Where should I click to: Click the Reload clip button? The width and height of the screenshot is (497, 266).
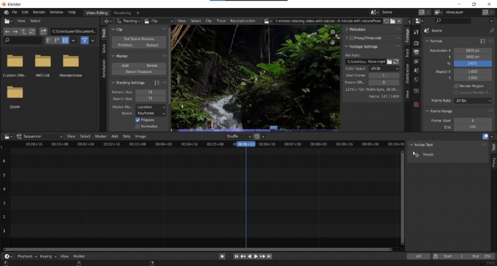tap(152, 45)
